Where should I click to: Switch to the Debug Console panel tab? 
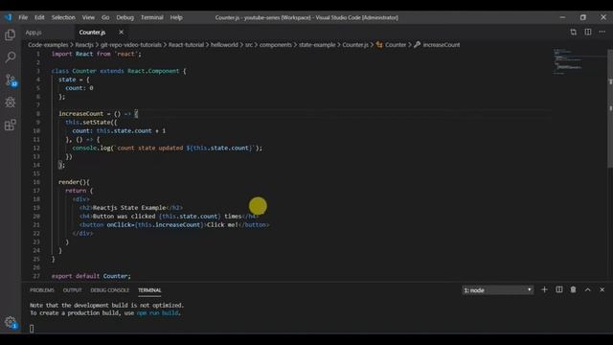click(x=109, y=290)
